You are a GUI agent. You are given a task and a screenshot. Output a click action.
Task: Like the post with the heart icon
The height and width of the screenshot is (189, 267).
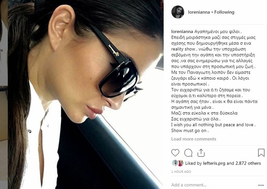click(x=175, y=153)
